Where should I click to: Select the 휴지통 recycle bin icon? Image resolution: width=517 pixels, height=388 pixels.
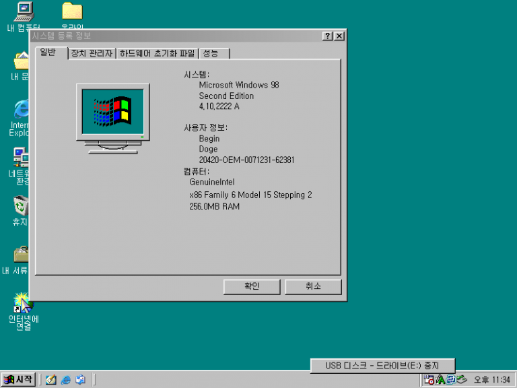click(20, 210)
